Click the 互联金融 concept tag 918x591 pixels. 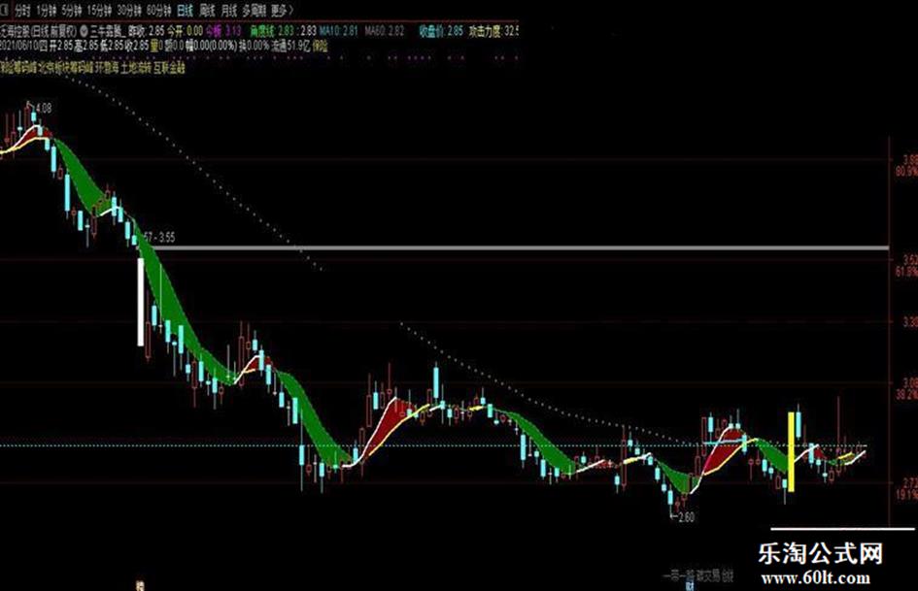170,67
